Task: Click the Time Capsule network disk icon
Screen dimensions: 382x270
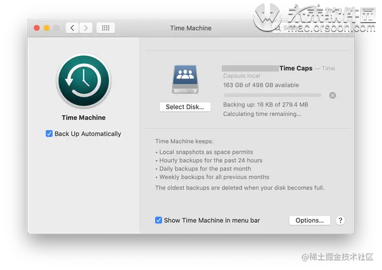Action: tap(185, 79)
